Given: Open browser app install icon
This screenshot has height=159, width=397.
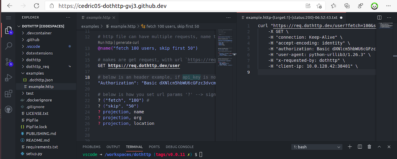Looking at the screenshot, I should pos(308,6).
